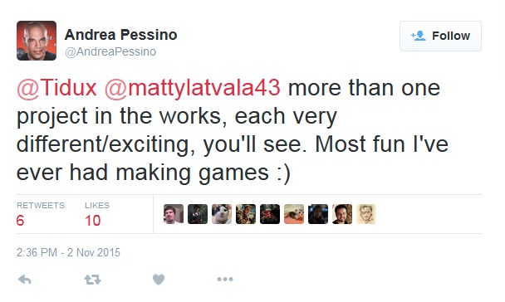Open the @Tidux mention
Screen dimensions: 505x302
click(x=56, y=87)
